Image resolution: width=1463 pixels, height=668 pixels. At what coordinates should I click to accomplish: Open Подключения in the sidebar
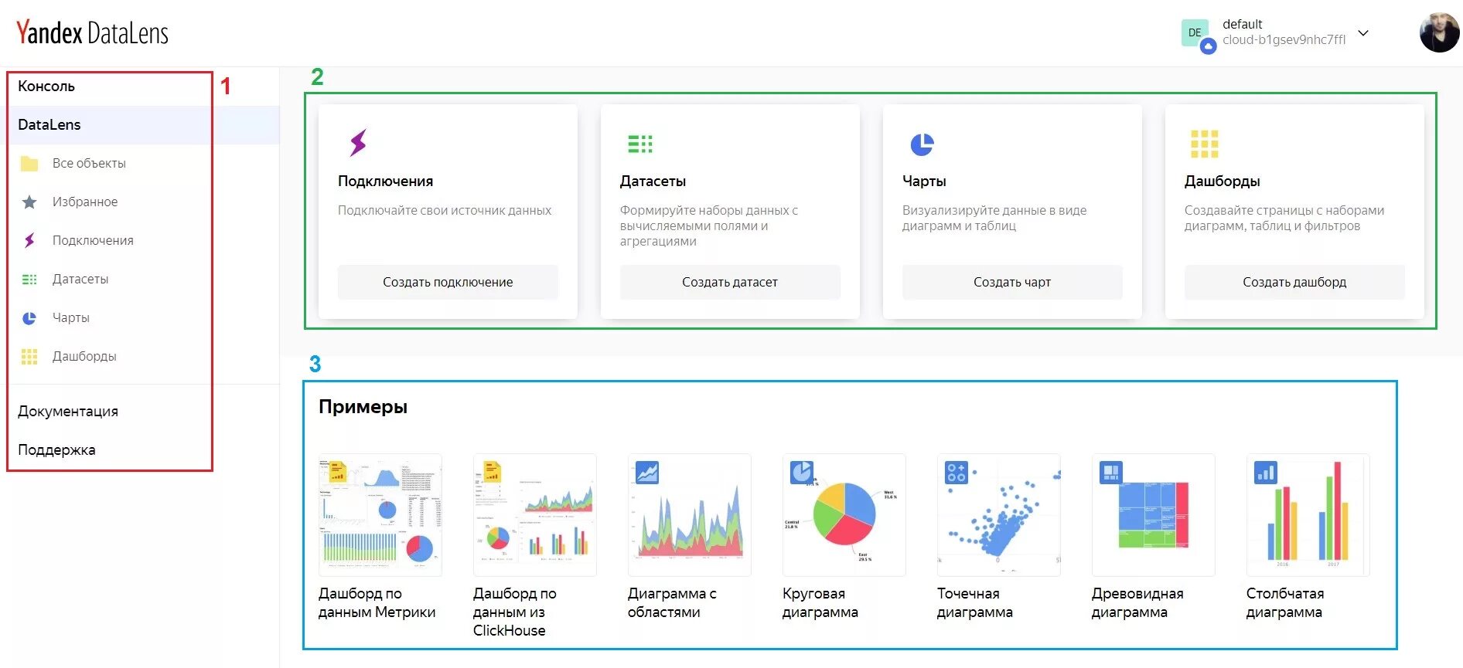coord(93,240)
